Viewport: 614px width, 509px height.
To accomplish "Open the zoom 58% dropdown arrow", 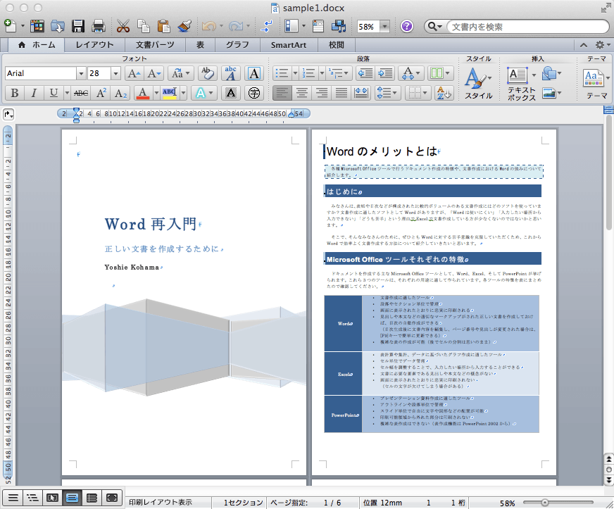I will coord(385,27).
